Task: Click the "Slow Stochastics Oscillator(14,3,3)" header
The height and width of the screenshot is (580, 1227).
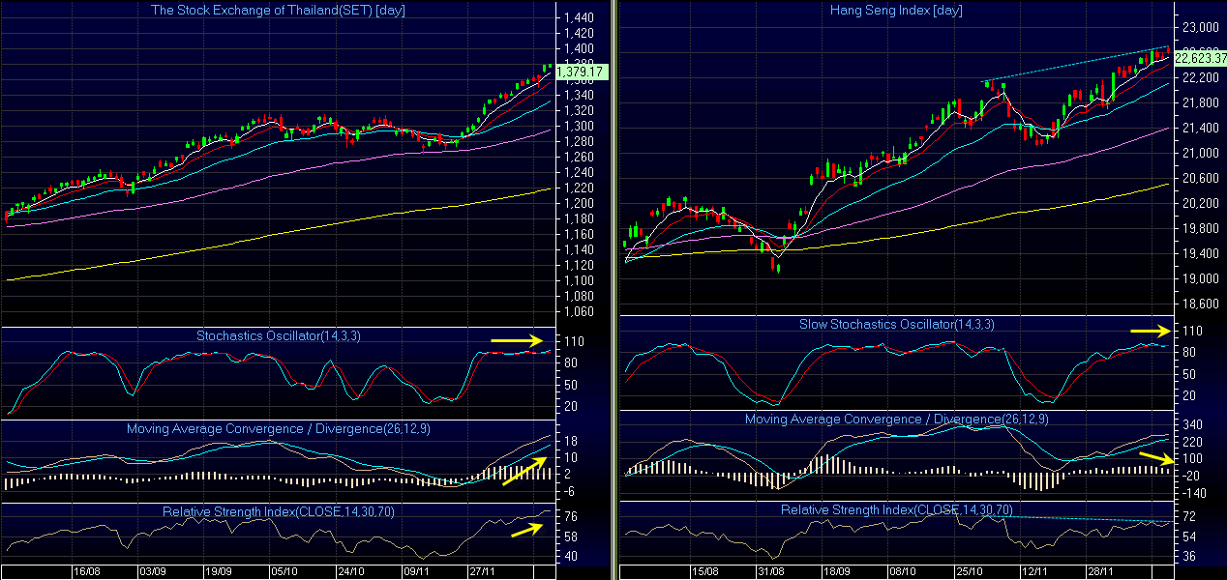Action: (896, 324)
